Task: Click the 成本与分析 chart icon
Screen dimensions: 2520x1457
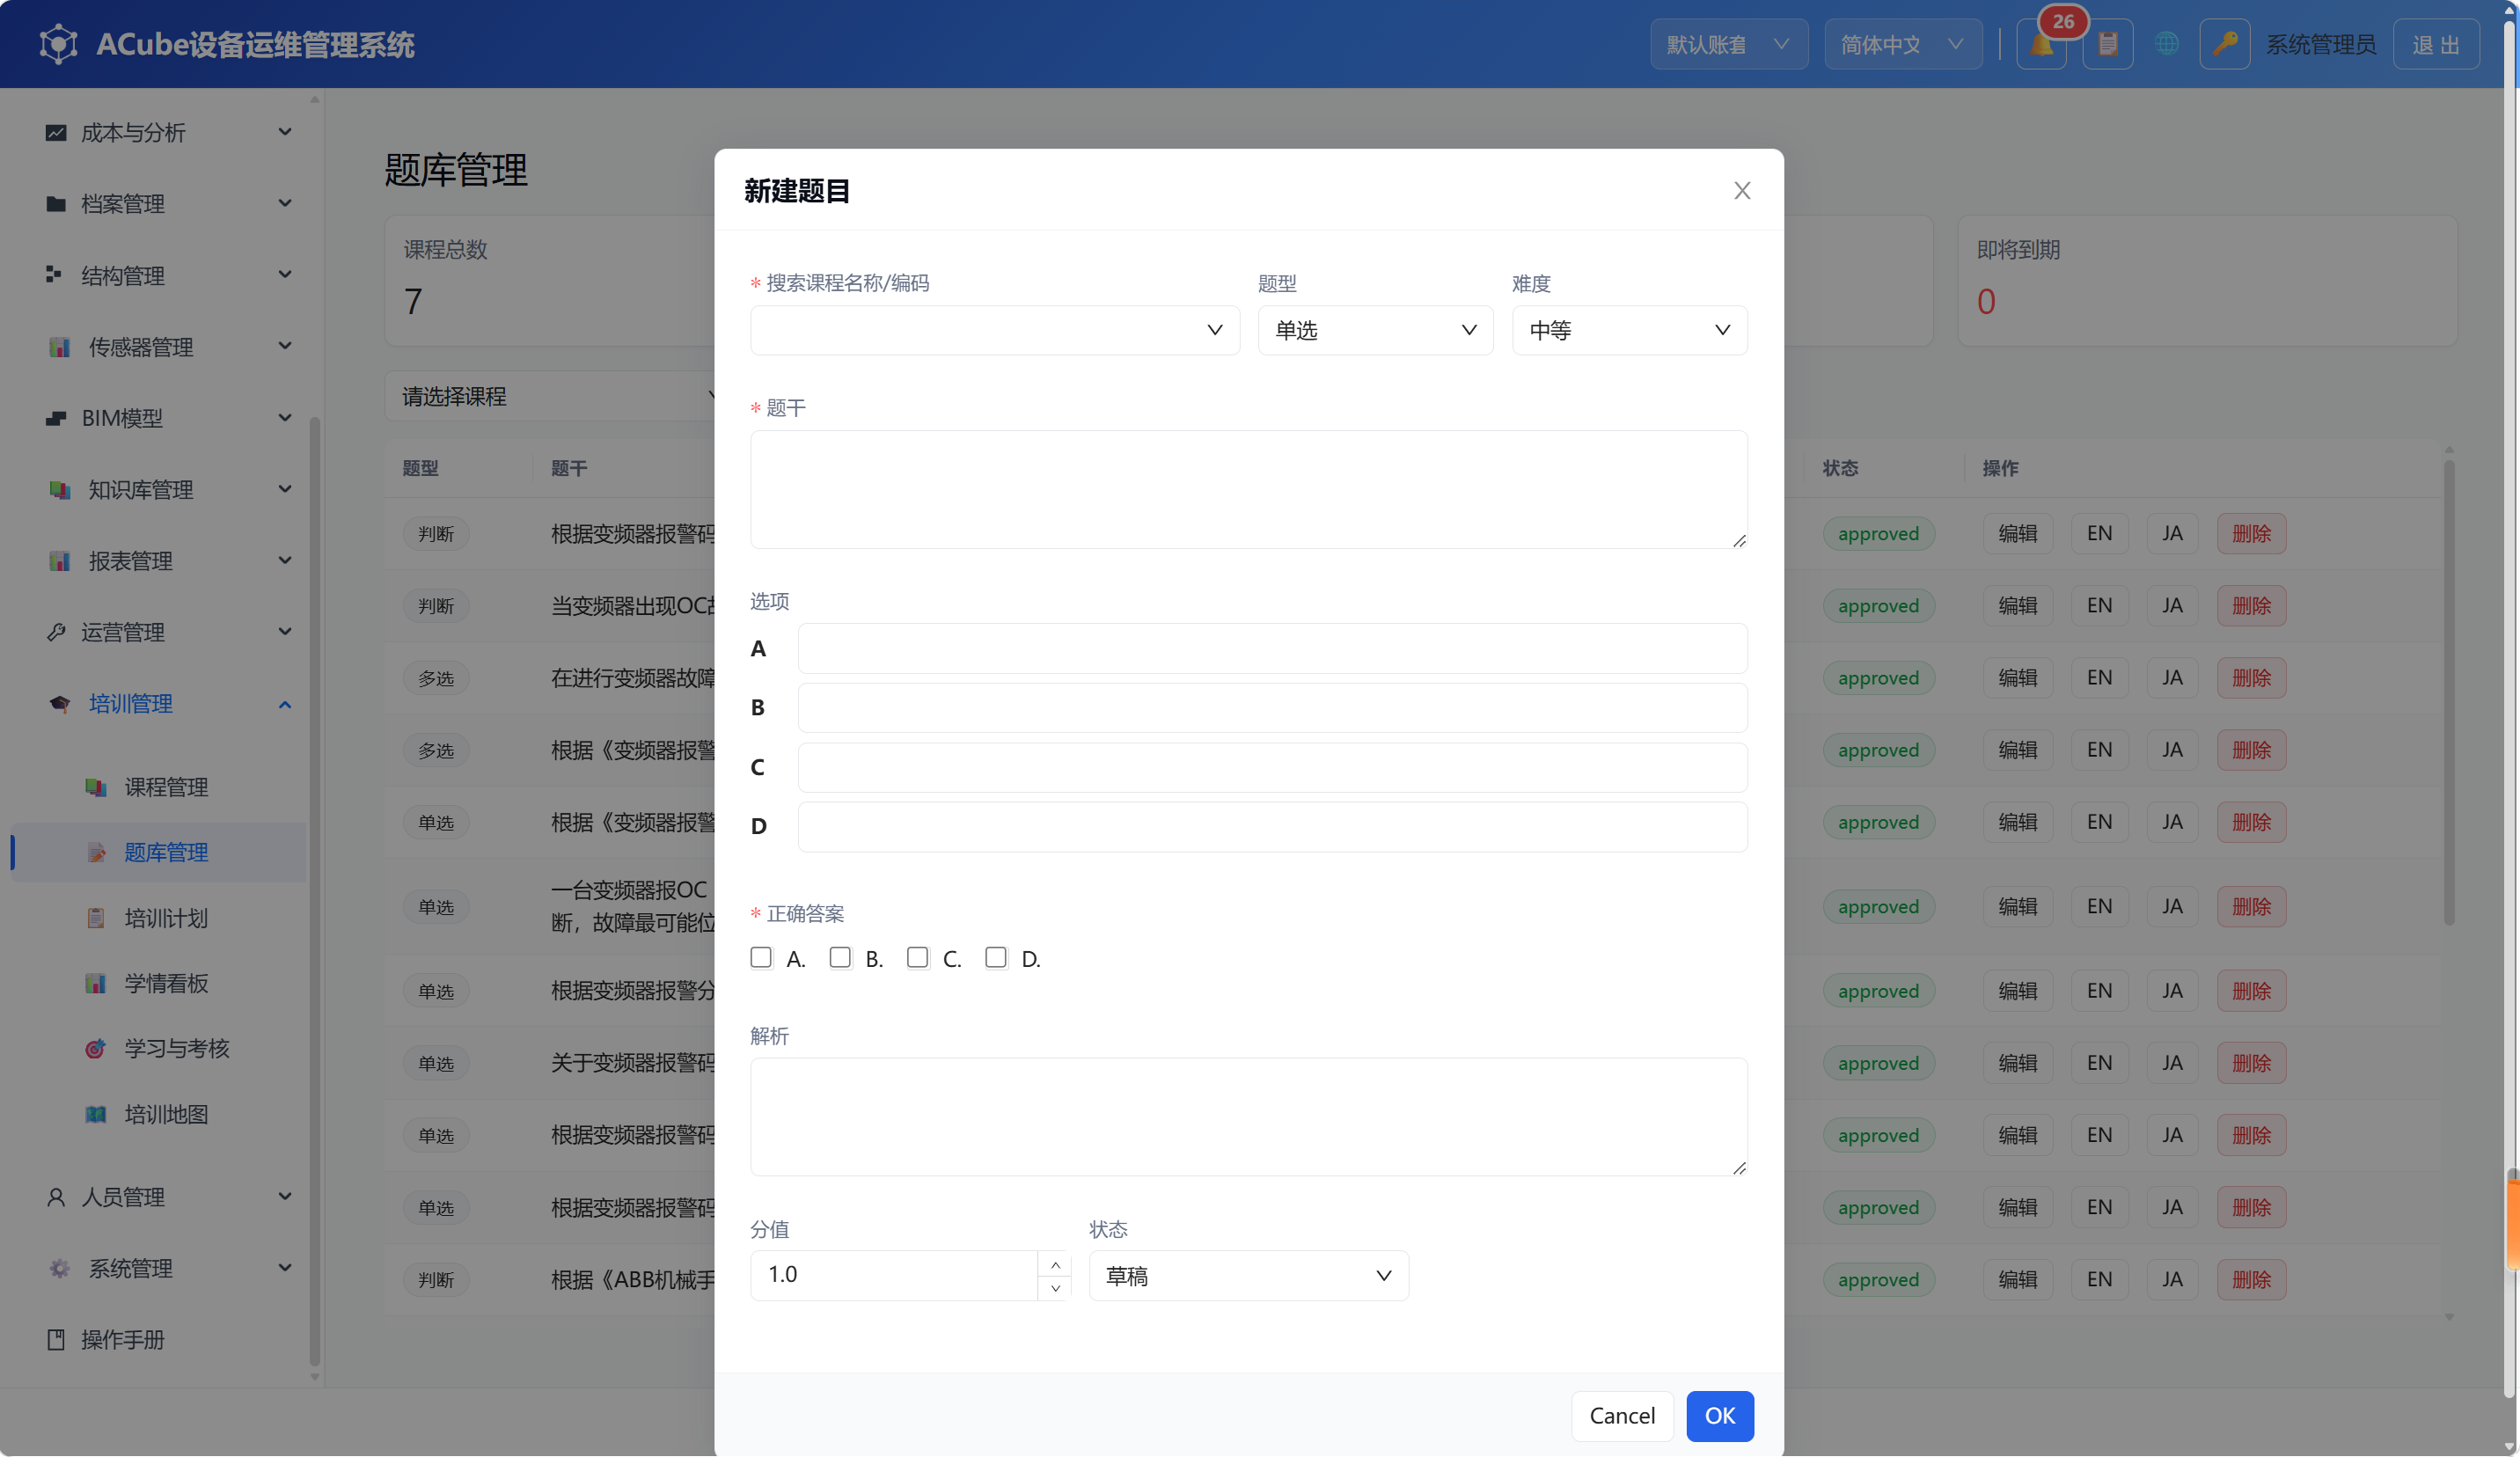Action: 56,132
